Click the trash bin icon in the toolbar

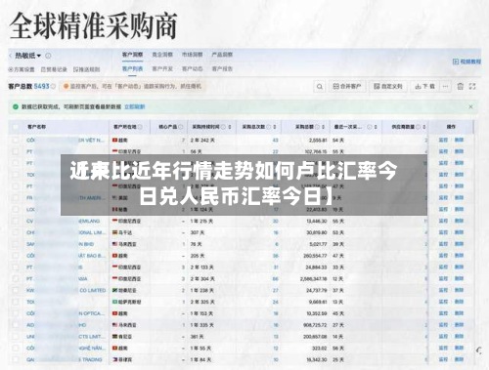pos(461,86)
